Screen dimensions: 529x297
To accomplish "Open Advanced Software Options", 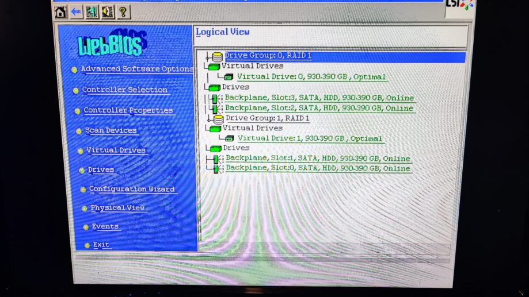I will click(137, 69).
